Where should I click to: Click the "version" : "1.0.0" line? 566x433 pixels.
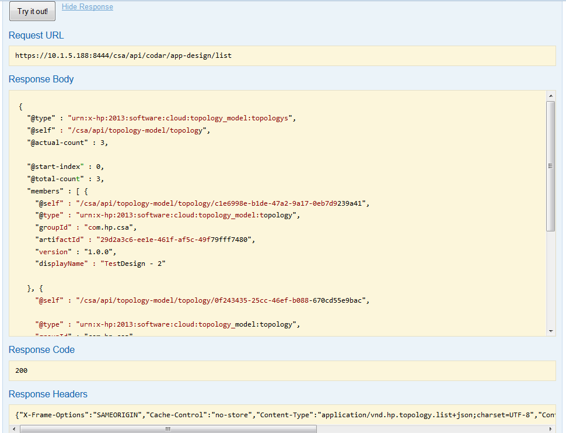coord(75,252)
